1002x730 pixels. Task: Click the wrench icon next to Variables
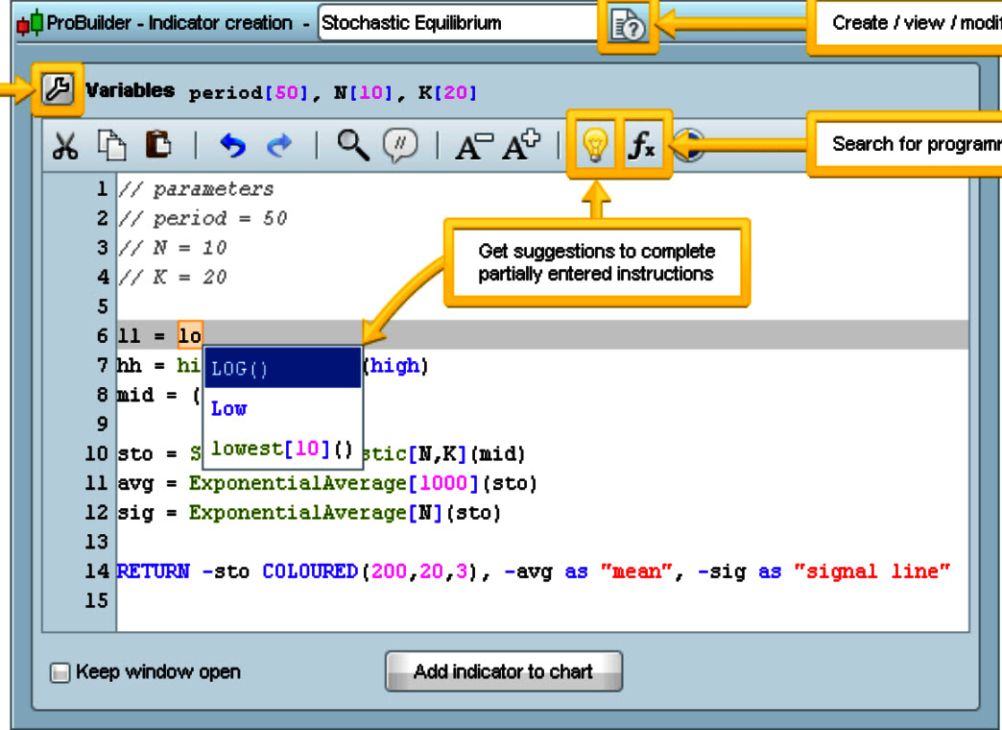[57, 87]
